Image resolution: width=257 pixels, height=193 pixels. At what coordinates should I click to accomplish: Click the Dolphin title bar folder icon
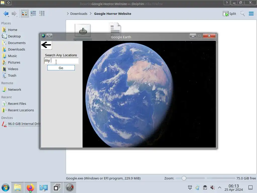(x=3, y=3)
